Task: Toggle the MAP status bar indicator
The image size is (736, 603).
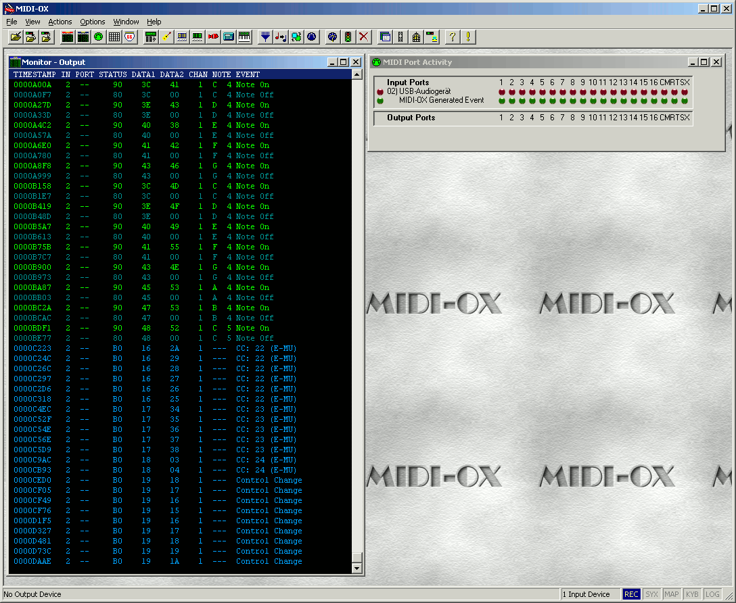Action: (x=672, y=594)
